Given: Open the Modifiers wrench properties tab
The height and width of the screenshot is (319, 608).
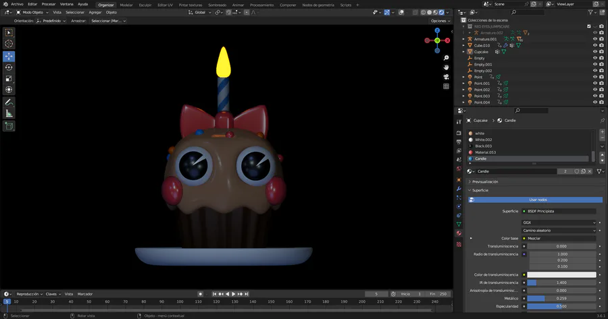Looking at the screenshot, I should click(x=459, y=189).
